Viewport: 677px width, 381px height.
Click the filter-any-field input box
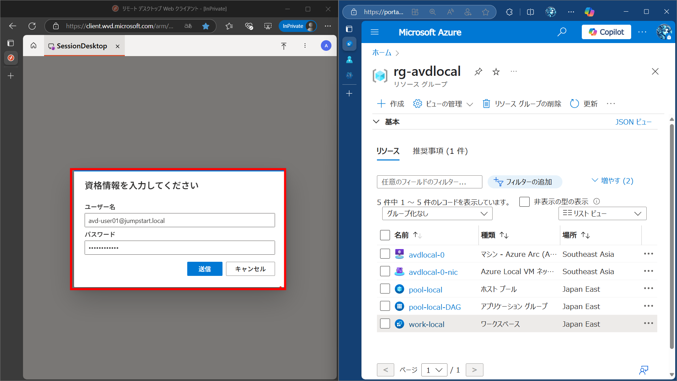[429, 182]
